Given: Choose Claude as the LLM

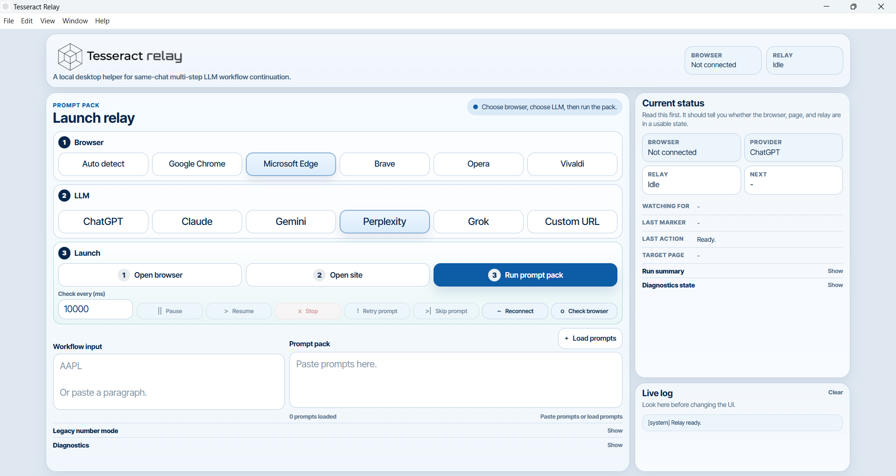Looking at the screenshot, I should [x=197, y=222].
